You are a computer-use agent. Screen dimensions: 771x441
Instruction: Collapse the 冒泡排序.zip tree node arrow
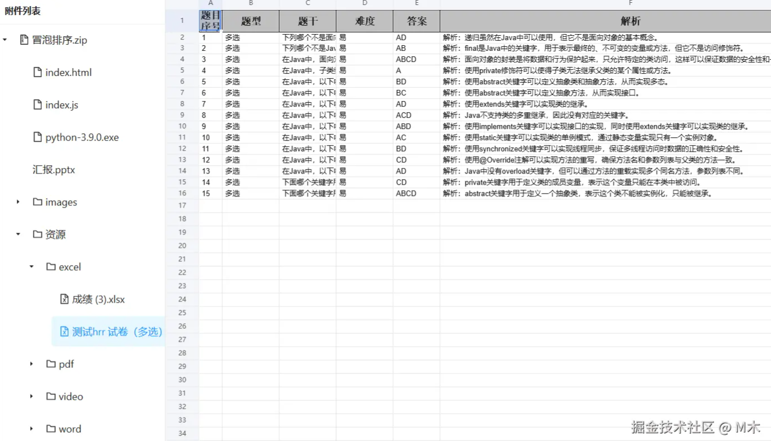[5, 40]
